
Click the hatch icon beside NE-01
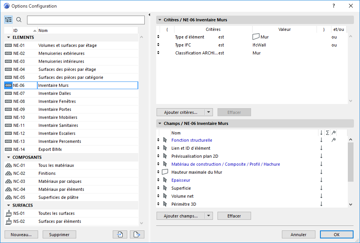coord(8,45)
